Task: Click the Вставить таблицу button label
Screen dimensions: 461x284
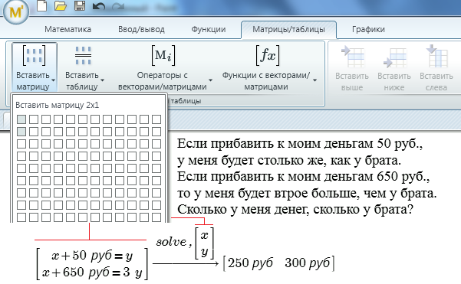Action: tap(82, 81)
